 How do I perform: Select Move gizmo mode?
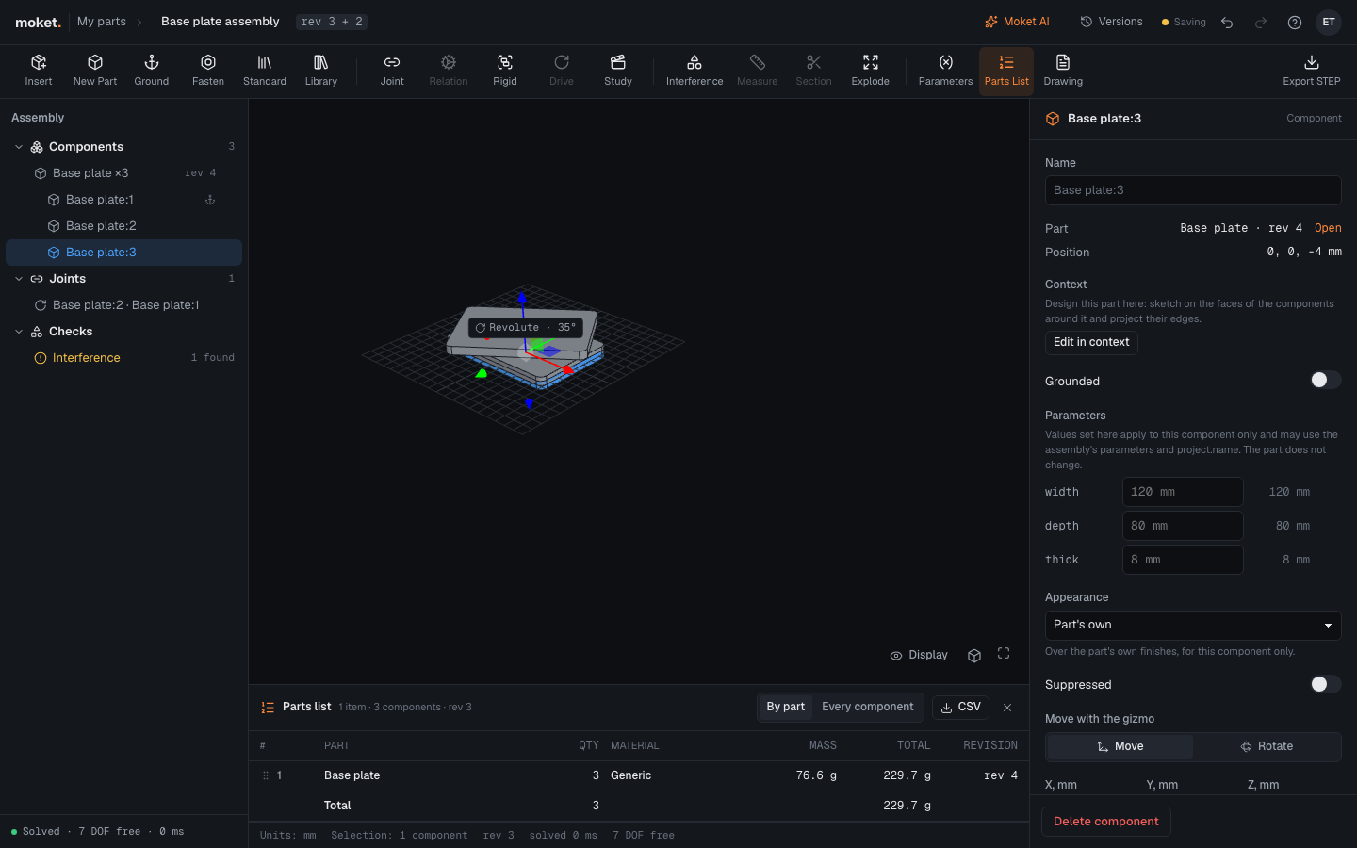click(x=1120, y=746)
